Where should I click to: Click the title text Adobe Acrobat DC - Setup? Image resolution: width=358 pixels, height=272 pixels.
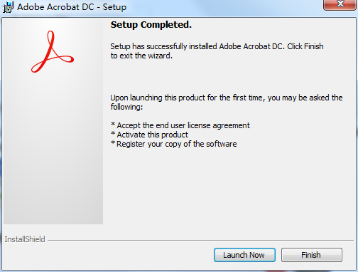pyautogui.click(x=72, y=7)
